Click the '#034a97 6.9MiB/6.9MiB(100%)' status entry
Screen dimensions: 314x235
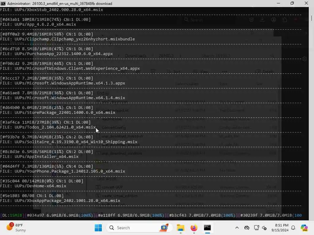[60, 215]
